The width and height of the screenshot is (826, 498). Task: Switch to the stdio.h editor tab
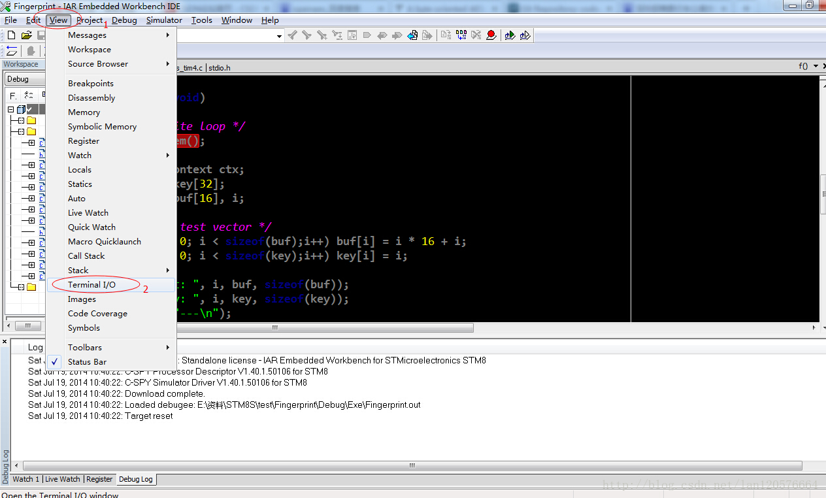point(220,67)
